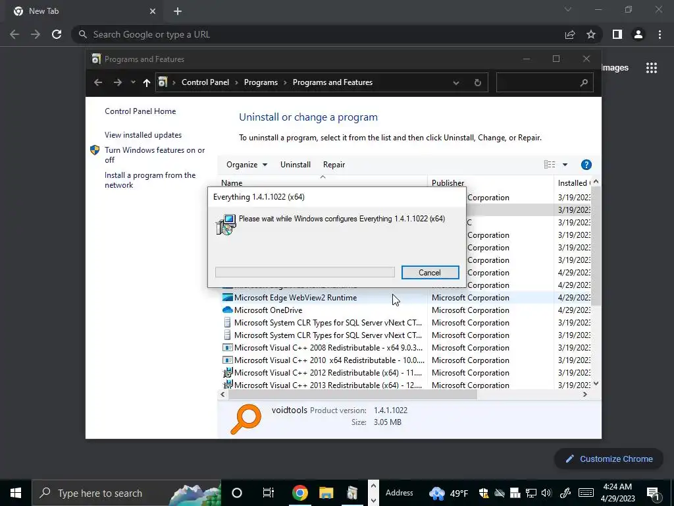This screenshot has height=506, width=674.
Task: Cancel the Everything configuration dialog
Action: pos(430,272)
